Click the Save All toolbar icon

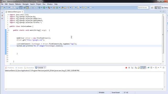pyautogui.click(x=14, y=8)
